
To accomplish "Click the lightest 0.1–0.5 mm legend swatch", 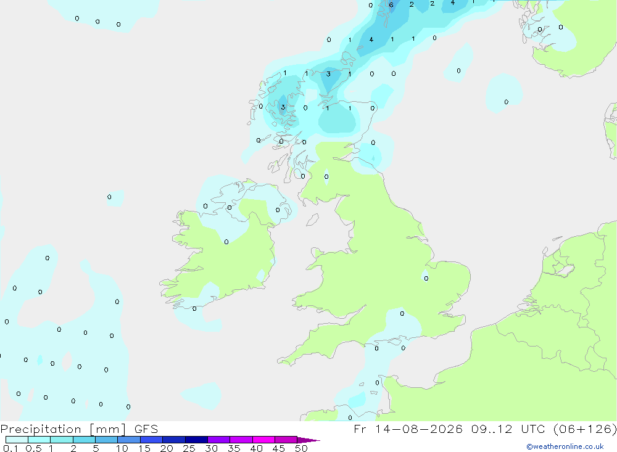I will (x=17, y=440).
